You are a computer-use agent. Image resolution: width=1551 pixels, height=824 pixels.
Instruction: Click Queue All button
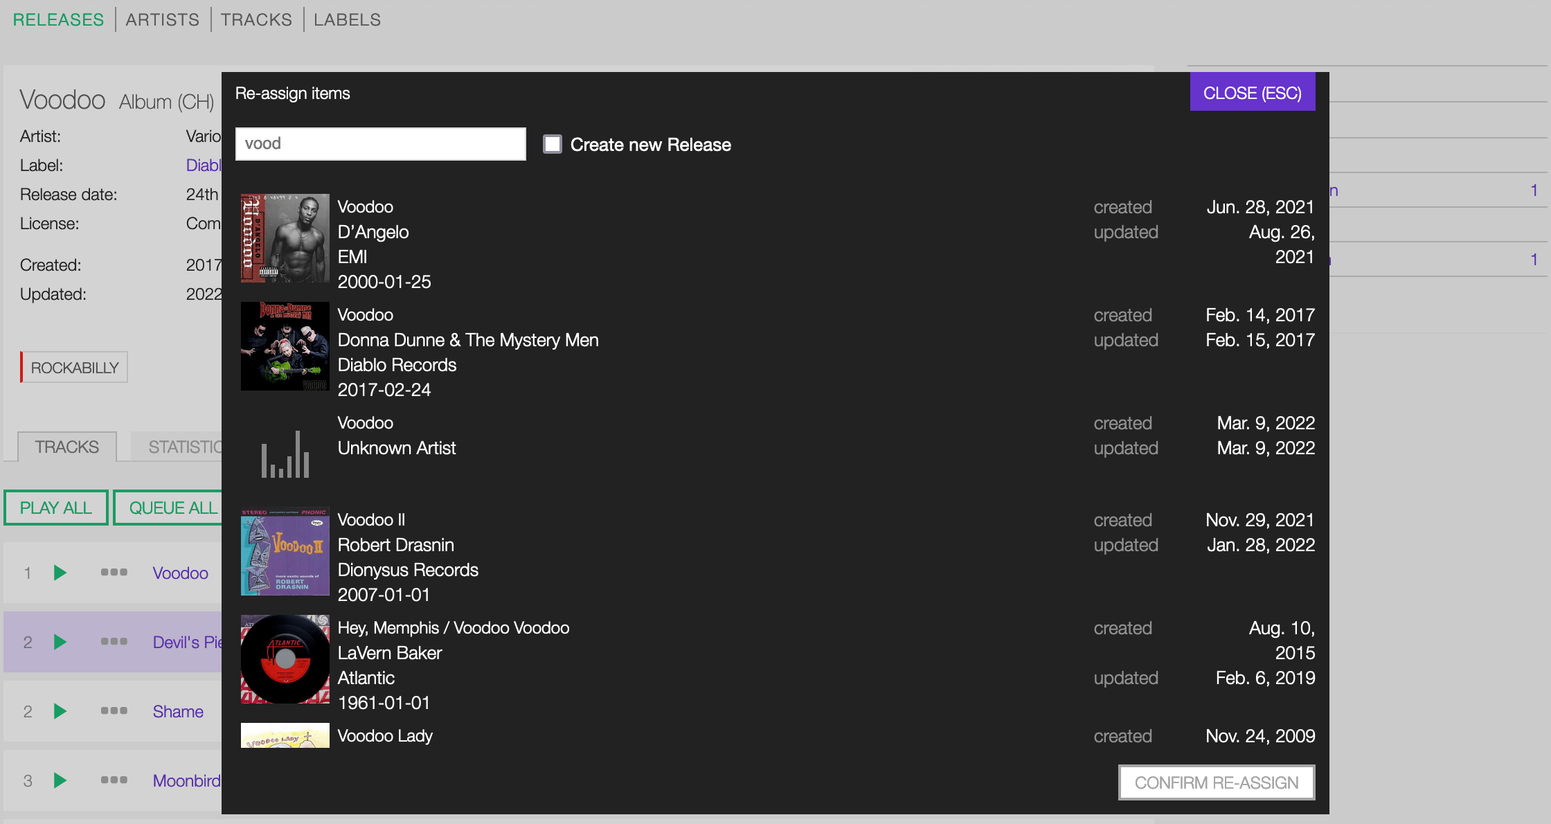tap(169, 508)
